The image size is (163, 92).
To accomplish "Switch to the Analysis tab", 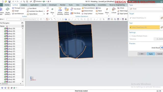I will point(24,5).
